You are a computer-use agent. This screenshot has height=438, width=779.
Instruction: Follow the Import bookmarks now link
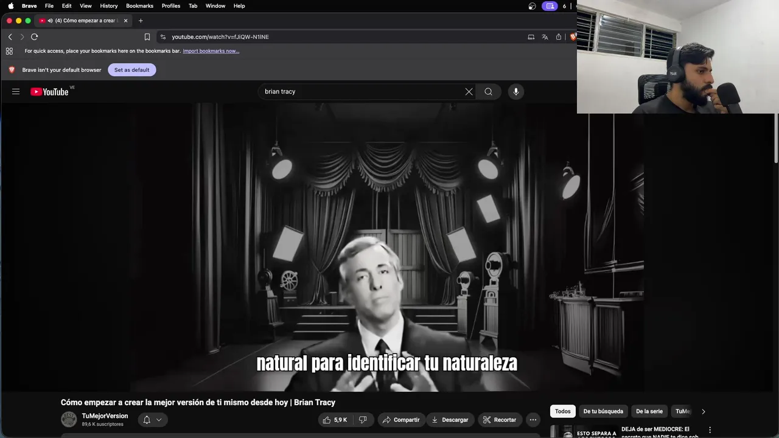pos(211,51)
